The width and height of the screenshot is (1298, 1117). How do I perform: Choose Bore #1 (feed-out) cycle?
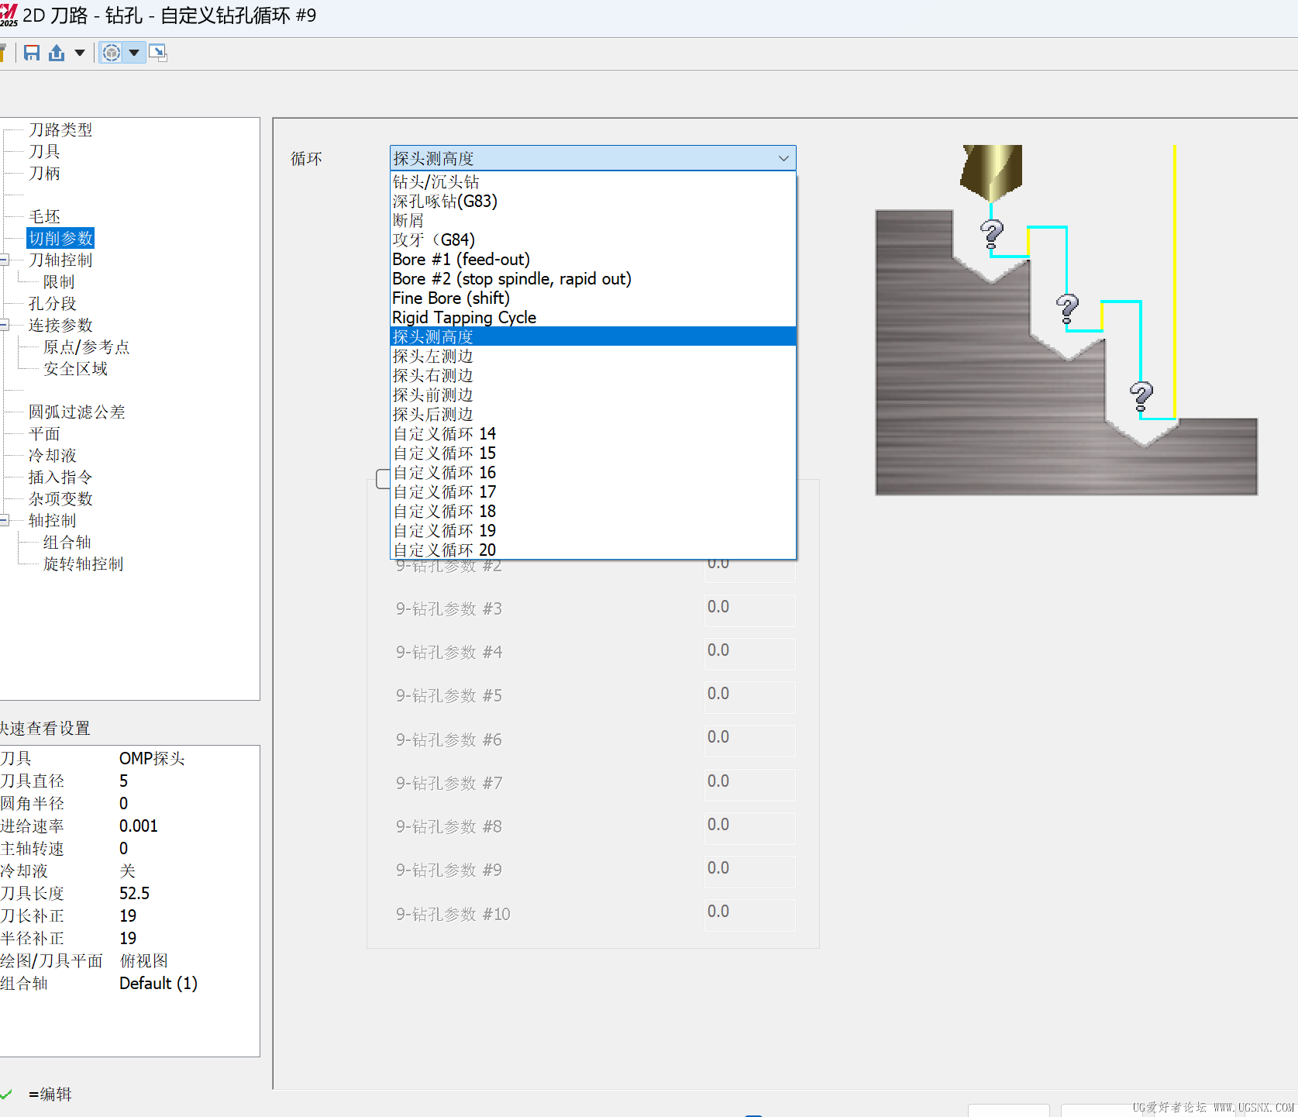click(x=593, y=260)
